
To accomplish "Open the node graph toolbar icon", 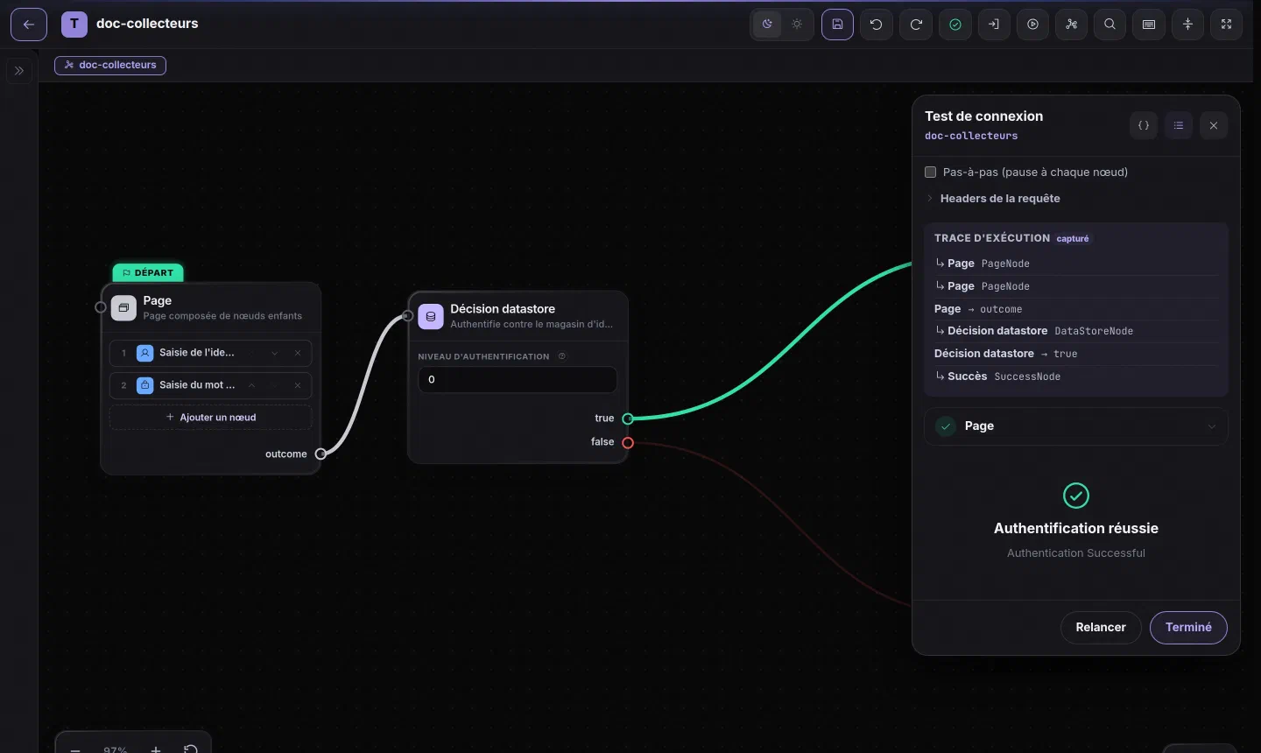I will pyautogui.click(x=1072, y=25).
